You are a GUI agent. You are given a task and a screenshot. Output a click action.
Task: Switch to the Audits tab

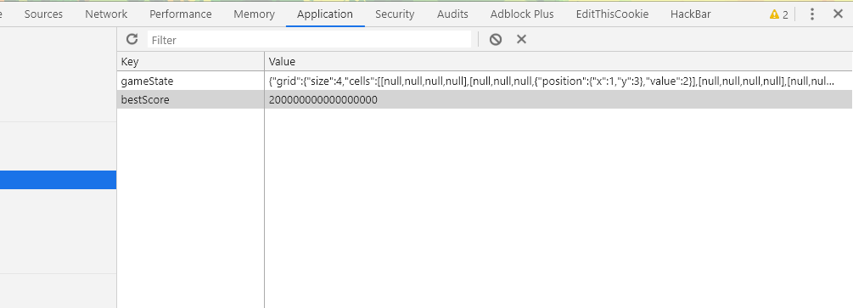[452, 14]
